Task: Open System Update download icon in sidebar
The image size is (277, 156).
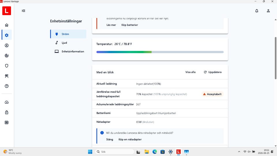Action: [7, 45]
